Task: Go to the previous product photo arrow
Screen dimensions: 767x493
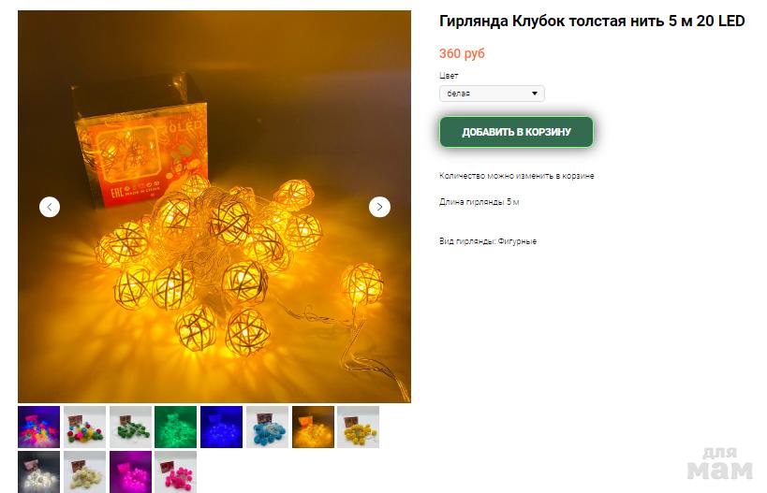Action: coord(50,207)
